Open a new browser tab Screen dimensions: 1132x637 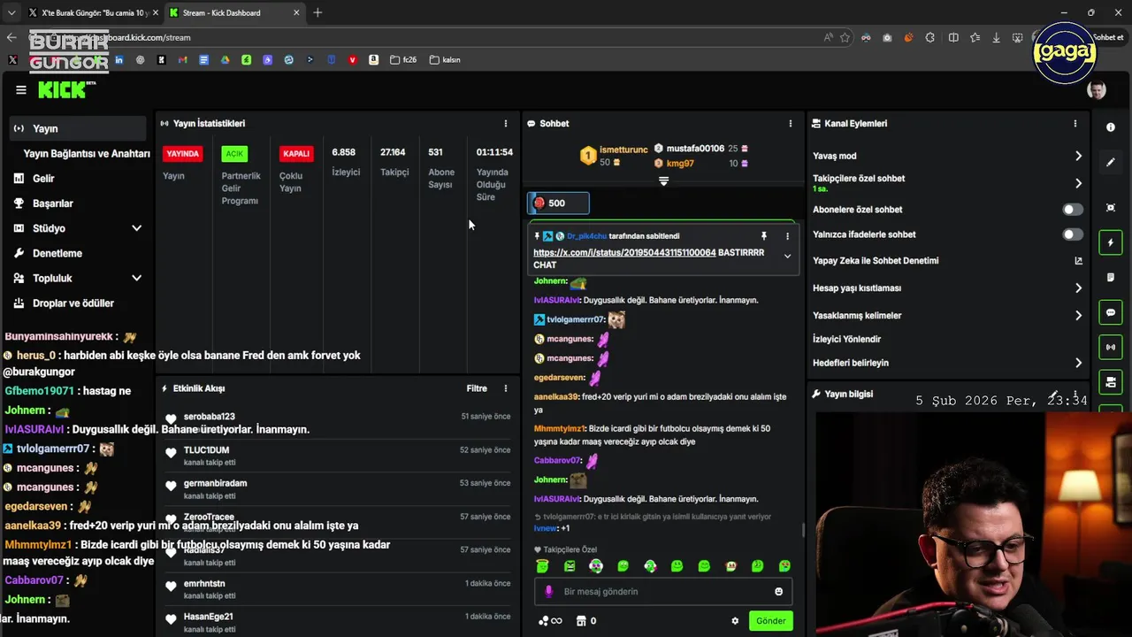click(317, 12)
